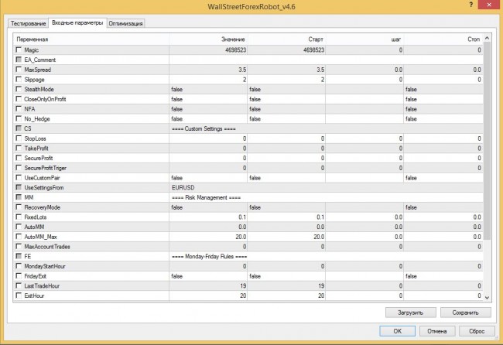Switch to the Оптимизация tab

click(x=125, y=23)
